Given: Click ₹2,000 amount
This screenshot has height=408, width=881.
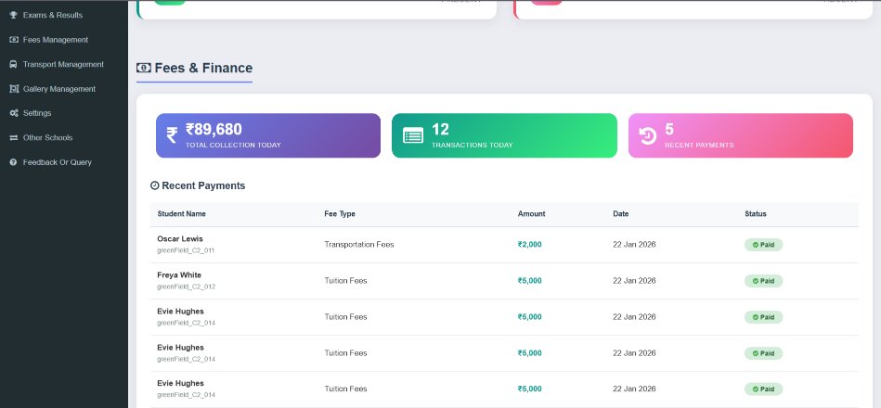Looking at the screenshot, I should point(530,244).
